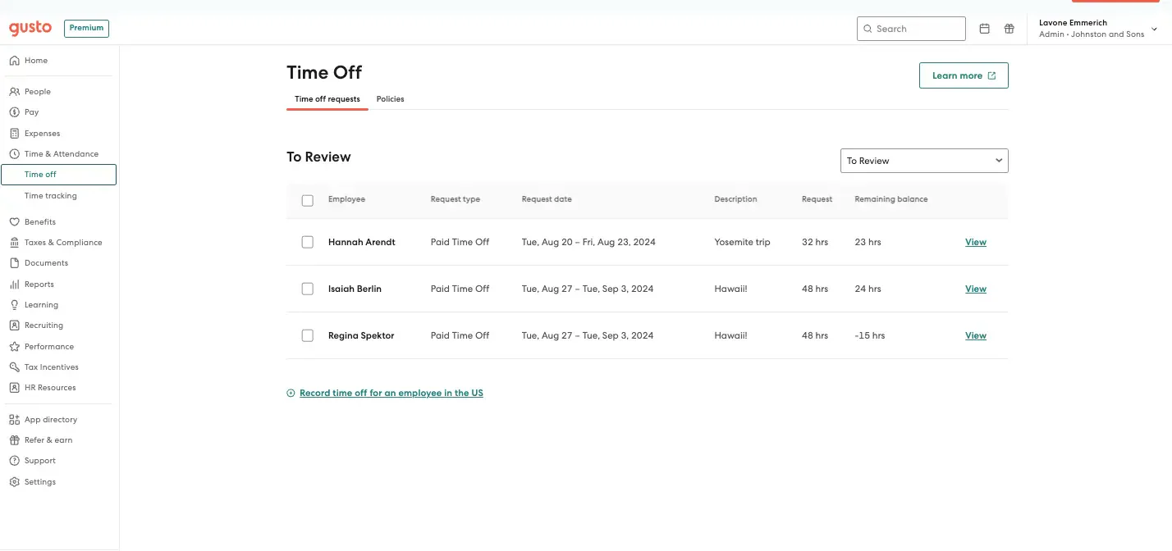Open the To Review filter dropdown
The height and width of the screenshot is (551, 1172).
[924, 161]
